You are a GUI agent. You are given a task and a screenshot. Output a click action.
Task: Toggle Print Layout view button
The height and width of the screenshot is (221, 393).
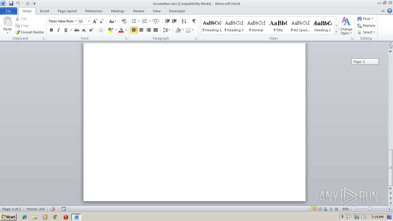click(314, 209)
